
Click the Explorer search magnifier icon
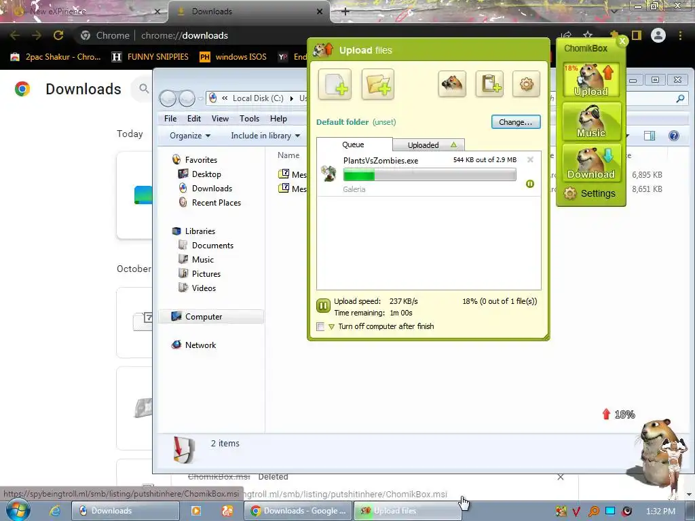click(x=680, y=99)
